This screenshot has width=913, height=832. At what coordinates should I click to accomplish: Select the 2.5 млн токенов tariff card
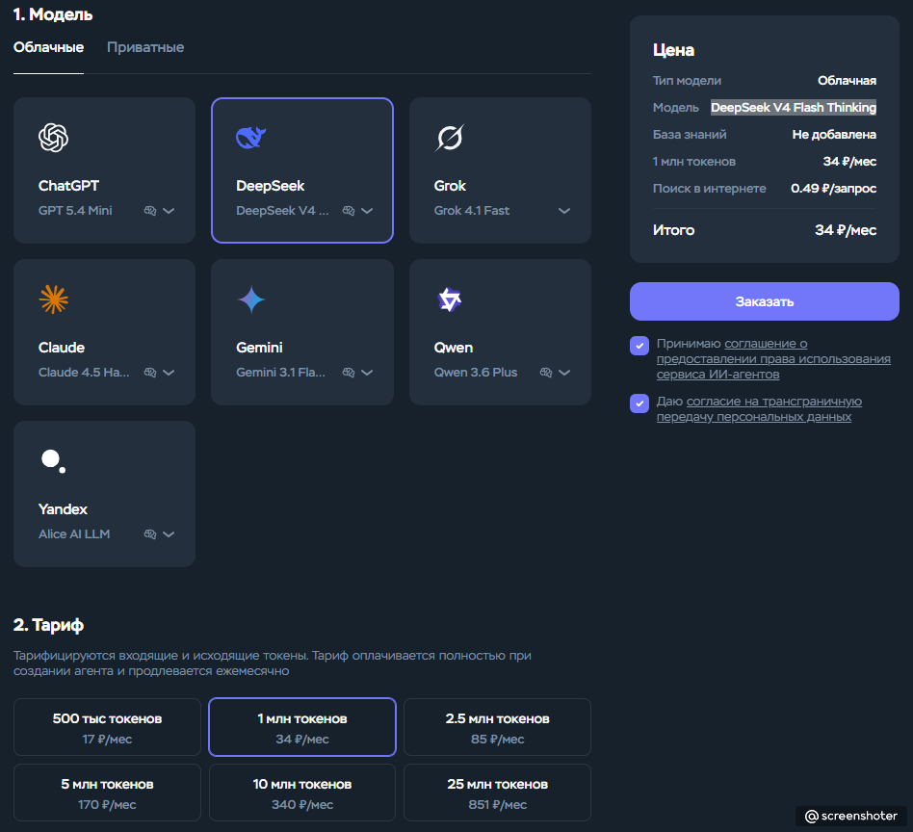(x=497, y=727)
